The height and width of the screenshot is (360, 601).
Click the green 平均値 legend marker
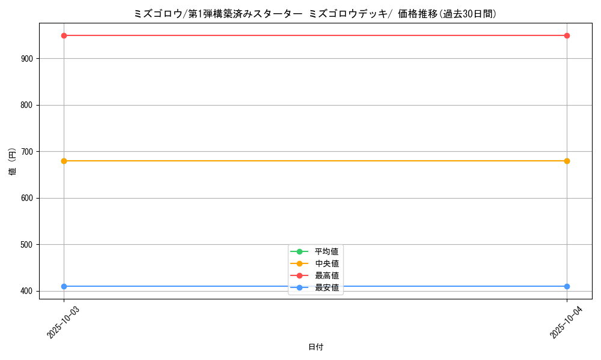click(x=299, y=251)
